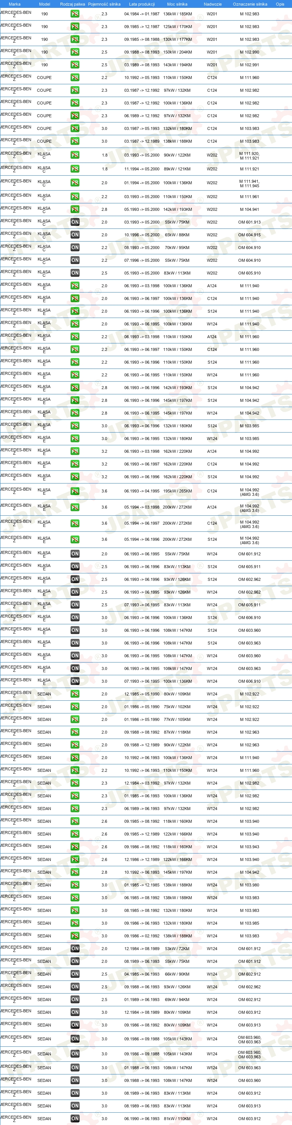This screenshot has width=292, height=1125.
Task: Click the diesel ON icon in the 53kW / 72KM row
Action: point(75,949)
